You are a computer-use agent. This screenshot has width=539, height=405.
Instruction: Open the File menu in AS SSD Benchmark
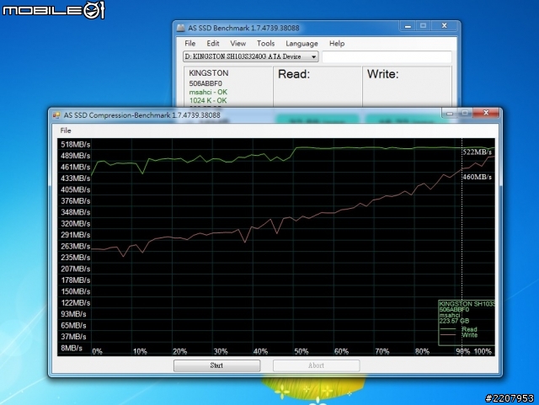tap(189, 43)
